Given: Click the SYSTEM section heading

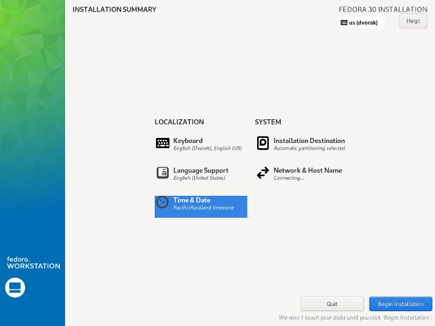Looking at the screenshot, I should [268, 122].
